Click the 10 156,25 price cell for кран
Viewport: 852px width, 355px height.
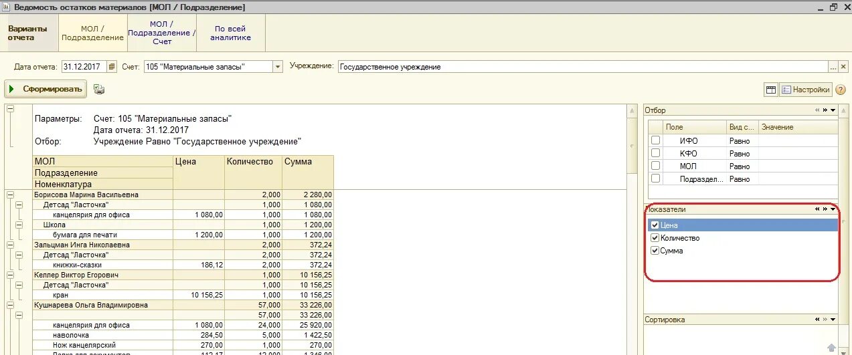coord(199,295)
